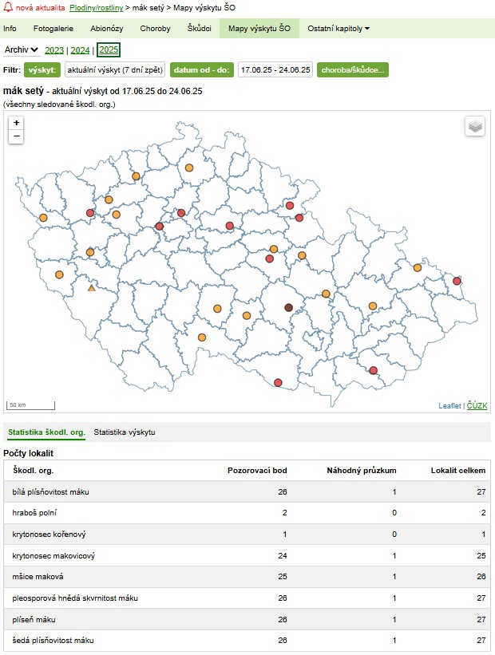This screenshot has width=495, height=655.
Task: Select Statistika škodl. org. tab
Action: 46,432
